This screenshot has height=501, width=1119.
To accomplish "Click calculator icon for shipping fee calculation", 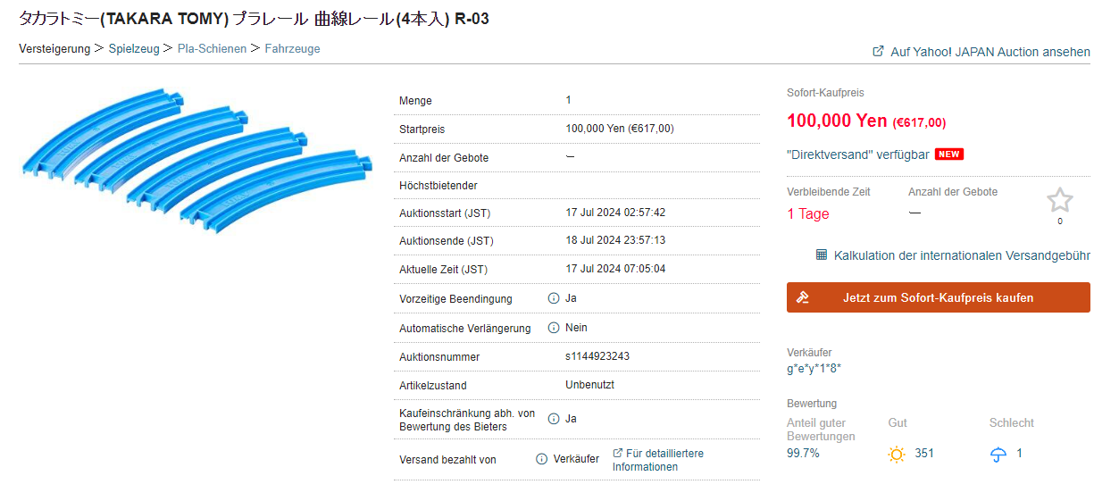I will 822,255.
